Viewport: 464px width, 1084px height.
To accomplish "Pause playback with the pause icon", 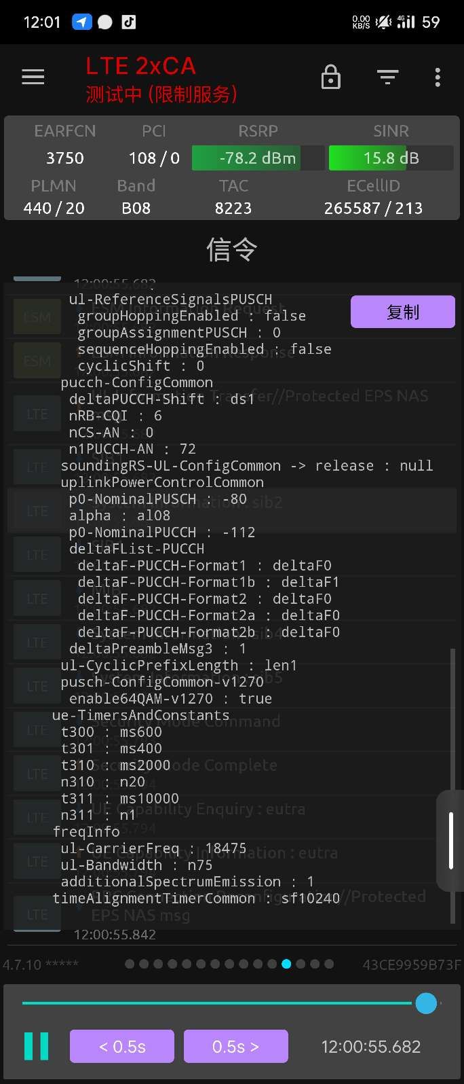I will [x=37, y=1046].
